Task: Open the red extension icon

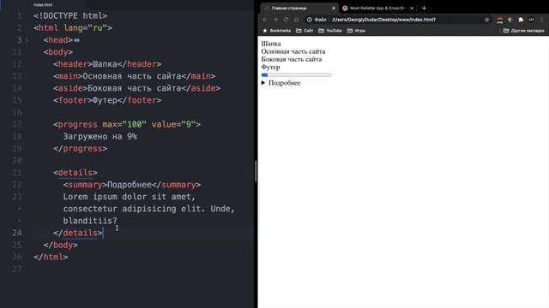Action: (x=500, y=21)
